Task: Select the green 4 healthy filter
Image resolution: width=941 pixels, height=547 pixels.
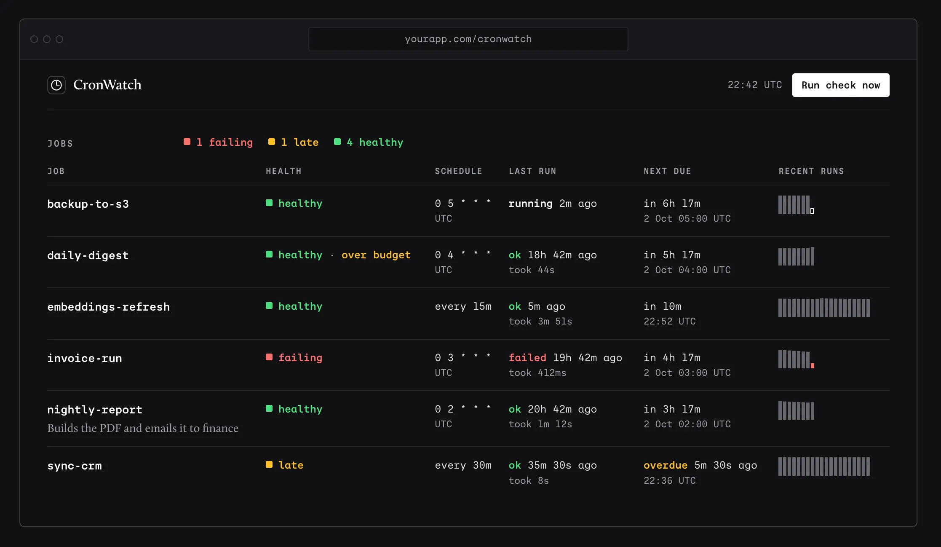Action: click(x=369, y=142)
